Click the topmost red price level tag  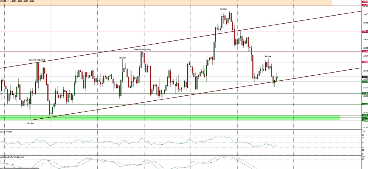(x=364, y=2)
